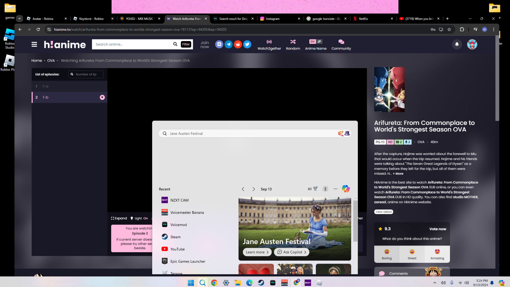This screenshot has height=287, width=510.
Task: Open the Community page
Action: click(341, 45)
